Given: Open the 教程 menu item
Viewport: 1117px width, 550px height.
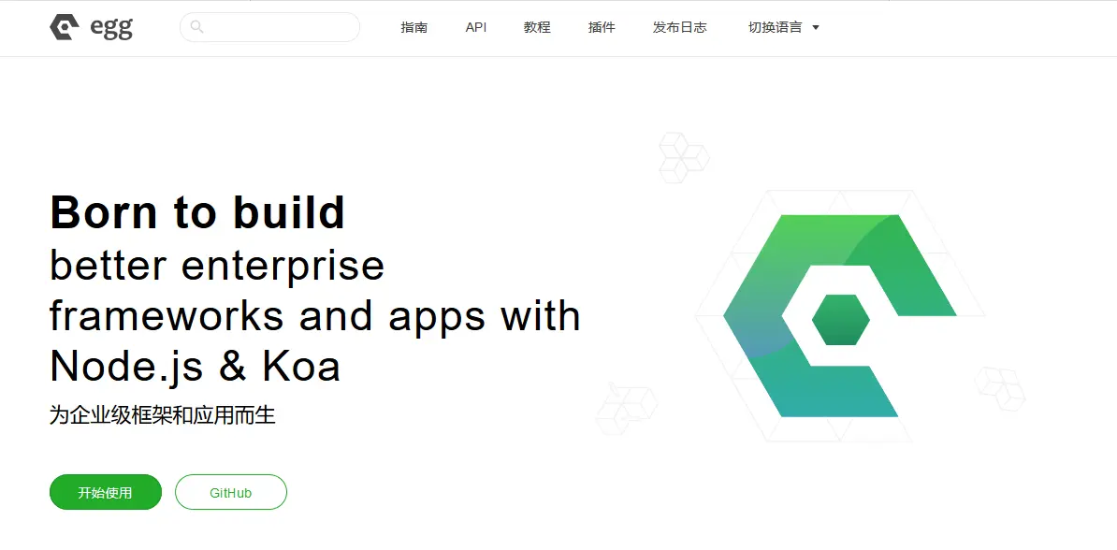Looking at the screenshot, I should (x=537, y=28).
